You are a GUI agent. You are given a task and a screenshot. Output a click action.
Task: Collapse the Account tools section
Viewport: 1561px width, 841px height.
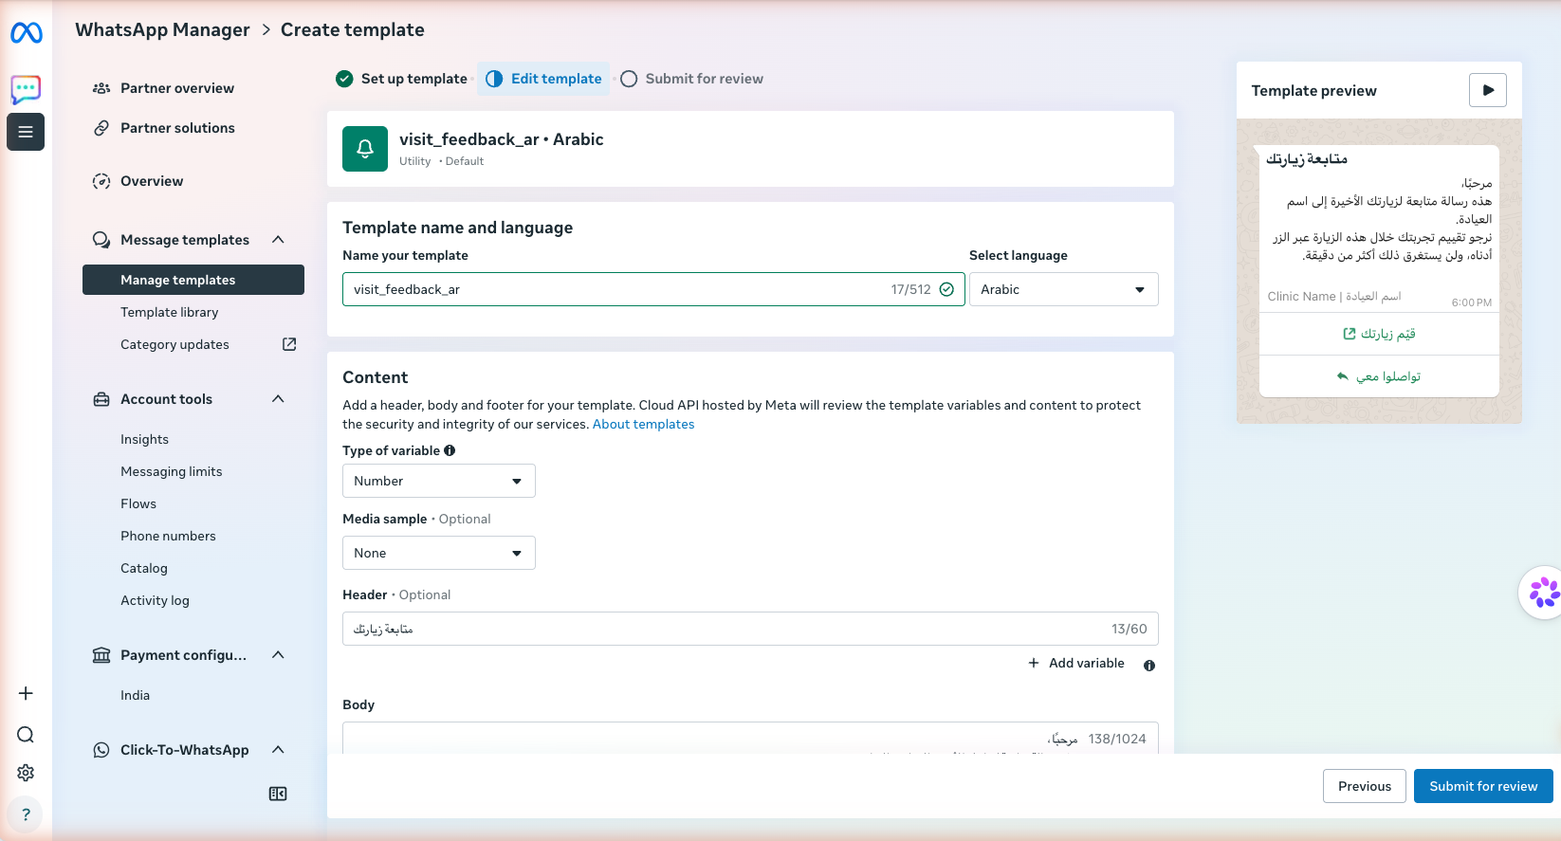pyautogui.click(x=278, y=399)
